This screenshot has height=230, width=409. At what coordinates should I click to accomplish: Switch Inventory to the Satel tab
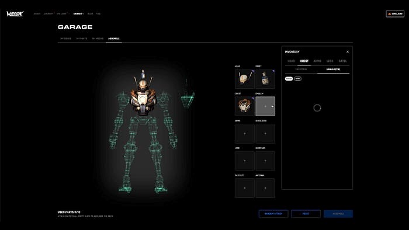tap(343, 61)
